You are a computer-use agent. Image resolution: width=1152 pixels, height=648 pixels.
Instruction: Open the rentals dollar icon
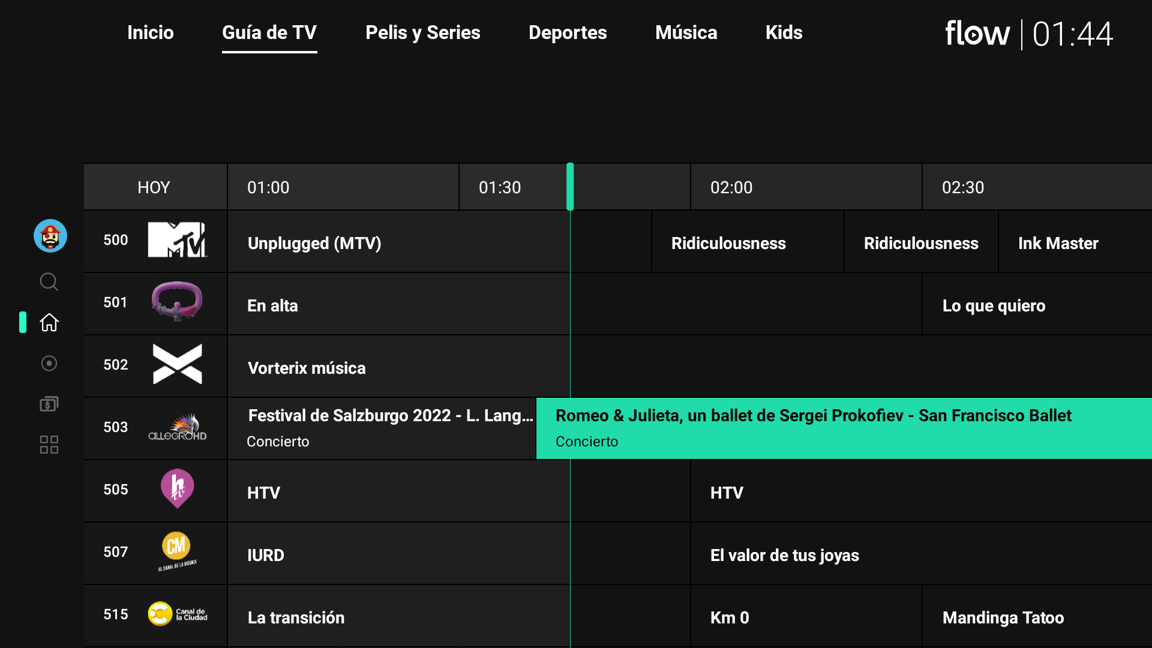tap(49, 404)
